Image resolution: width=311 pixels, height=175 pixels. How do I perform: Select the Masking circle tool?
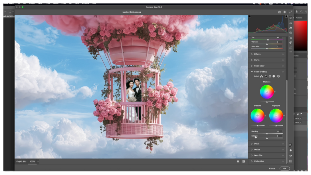[290, 33]
